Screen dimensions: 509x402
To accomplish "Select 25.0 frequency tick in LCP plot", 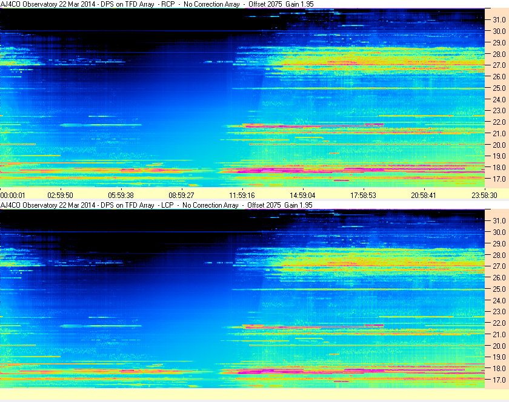I will click(499, 289).
